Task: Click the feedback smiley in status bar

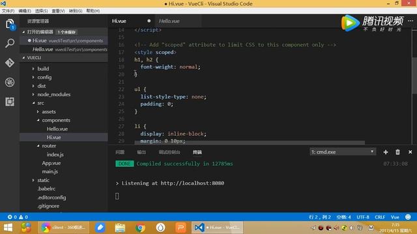Action: click(x=408, y=217)
